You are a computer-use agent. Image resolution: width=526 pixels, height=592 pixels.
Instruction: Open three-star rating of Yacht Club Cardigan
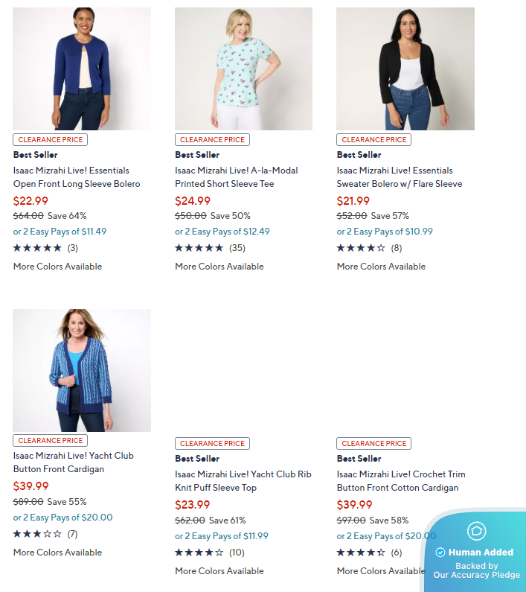tap(37, 534)
